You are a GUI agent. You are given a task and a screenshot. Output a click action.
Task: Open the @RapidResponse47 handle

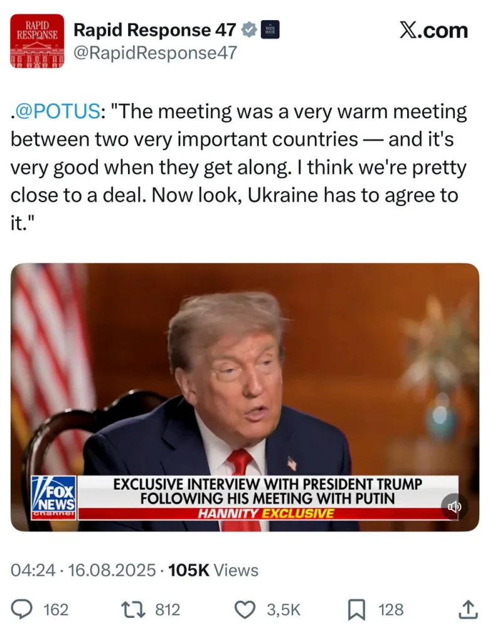(155, 53)
